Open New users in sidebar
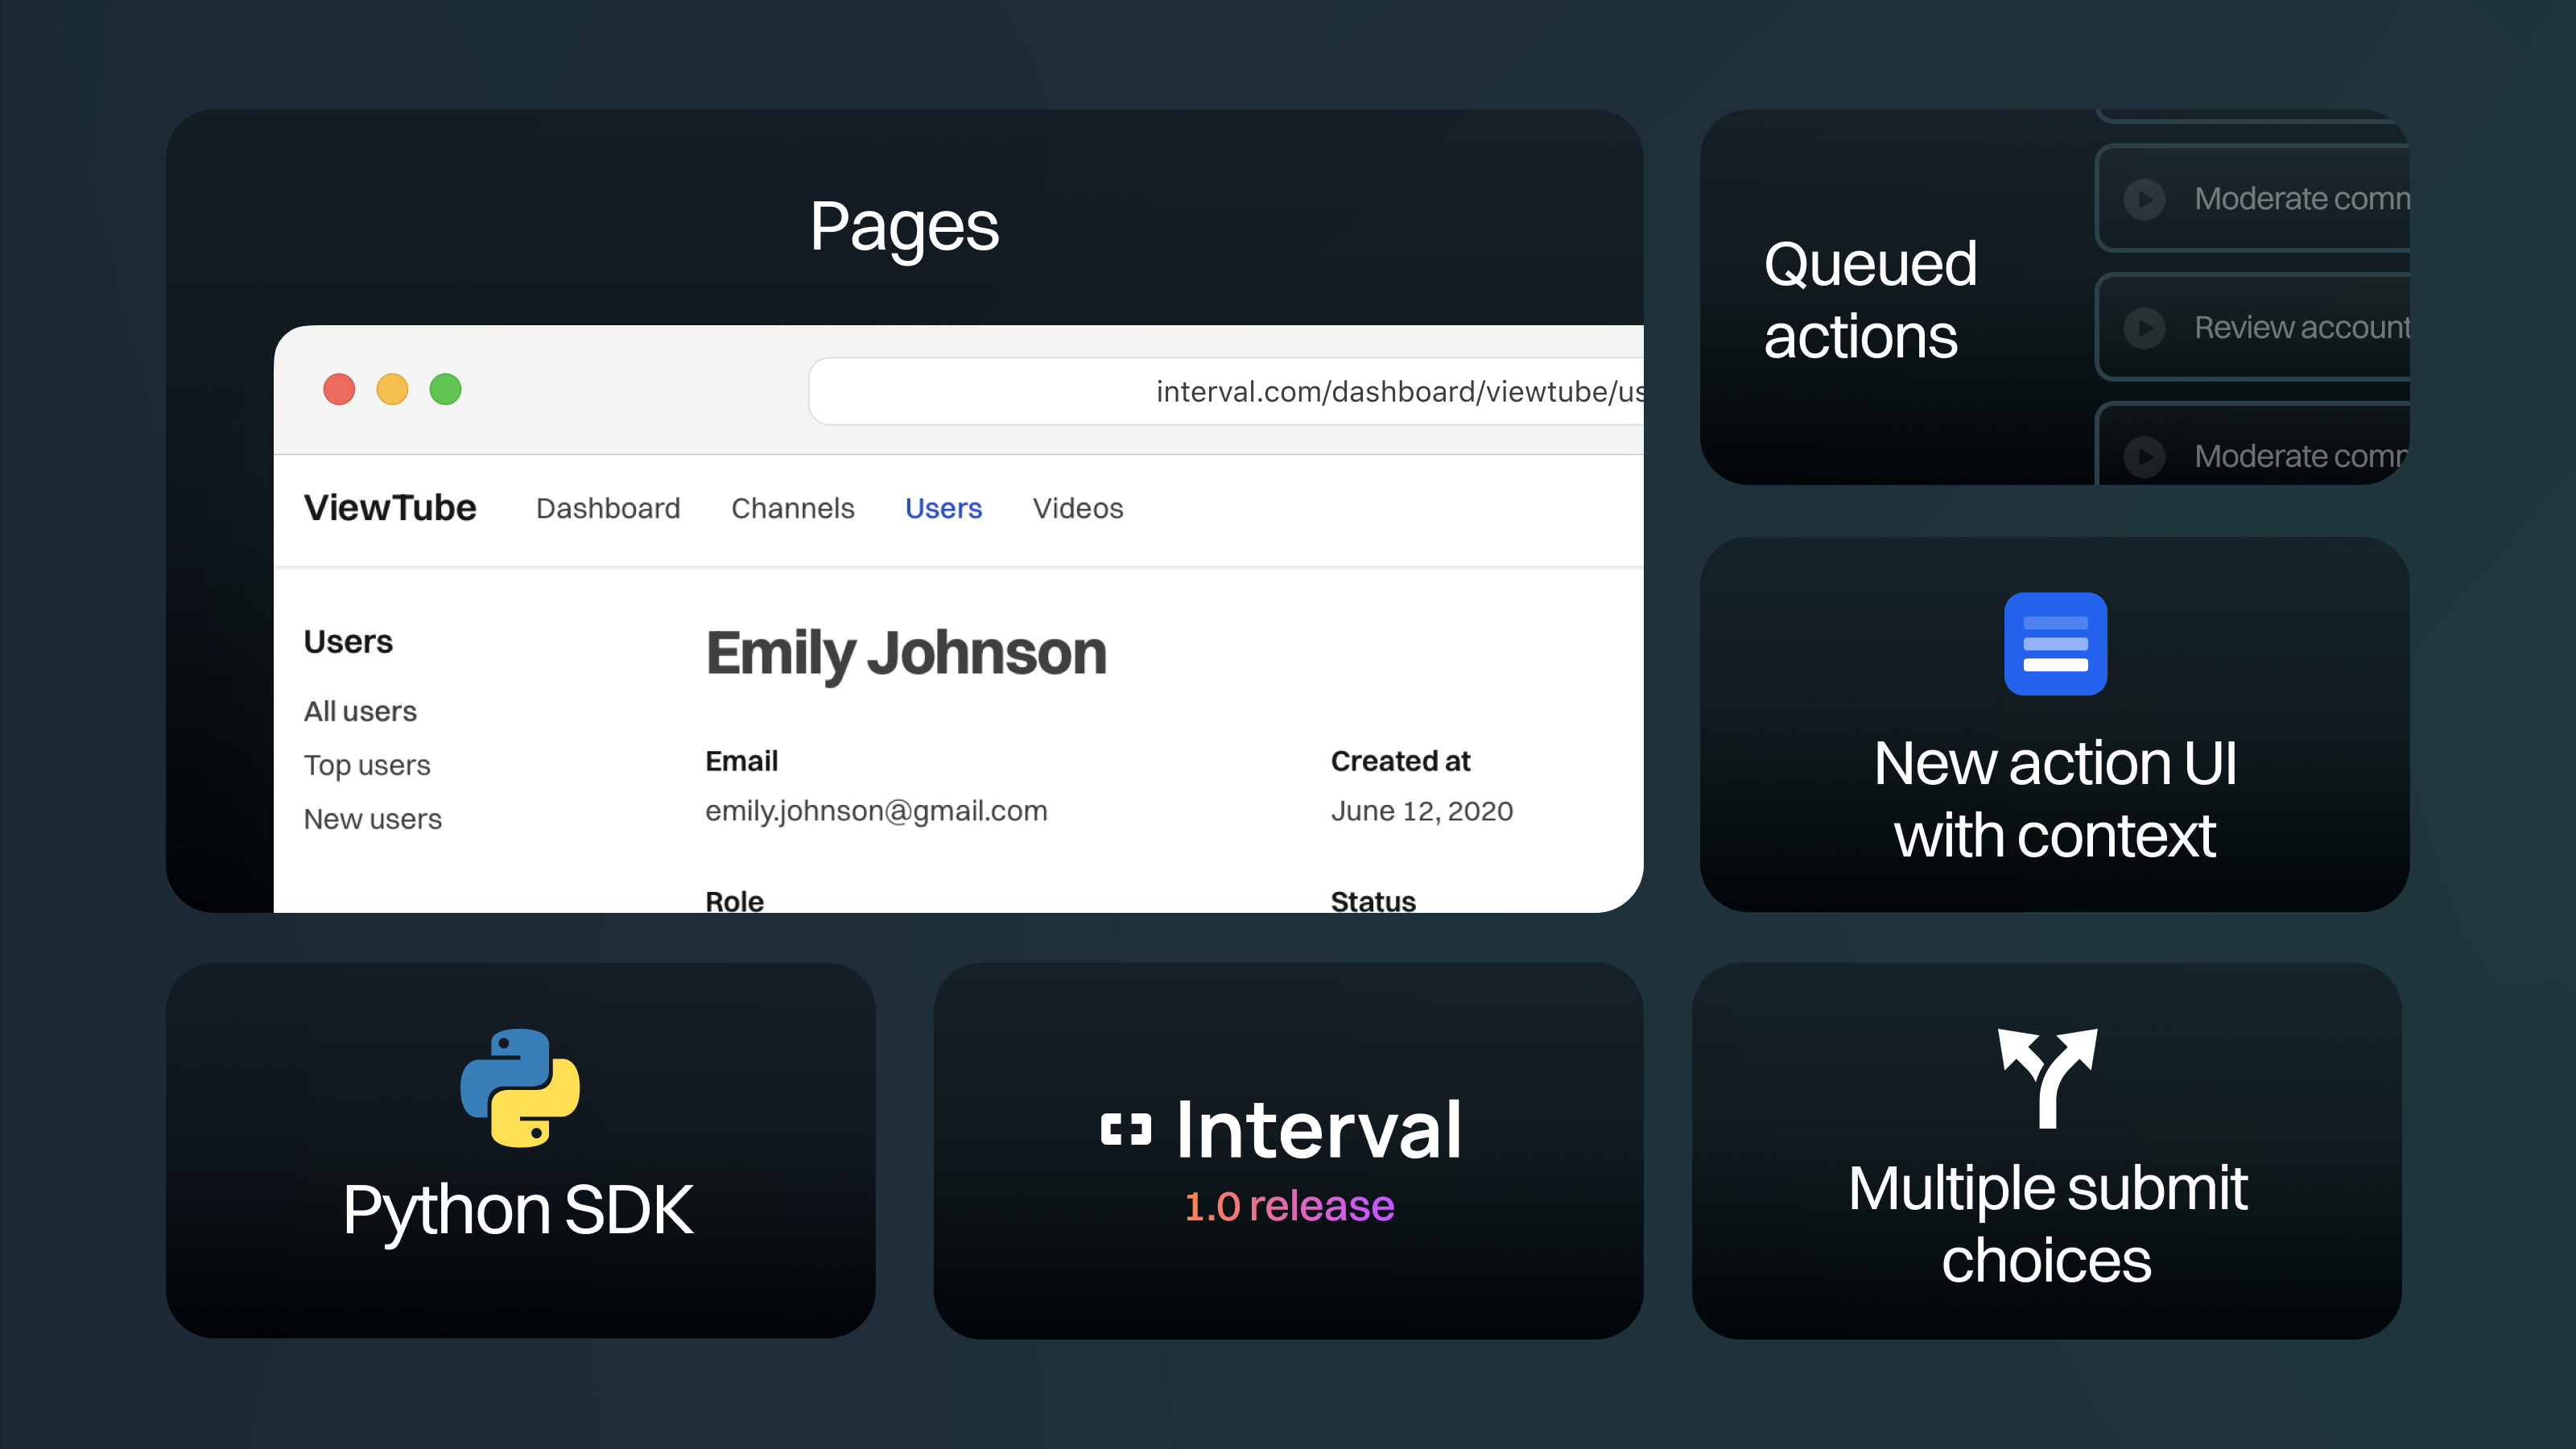 click(372, 819)
